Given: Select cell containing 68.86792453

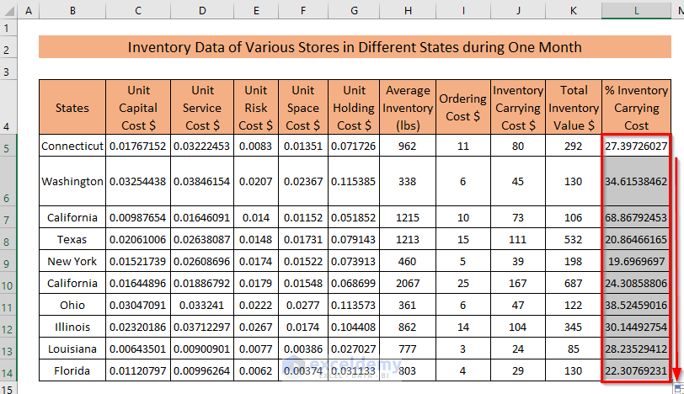Looking at the screenshot, I should click(x=636, y=217).
